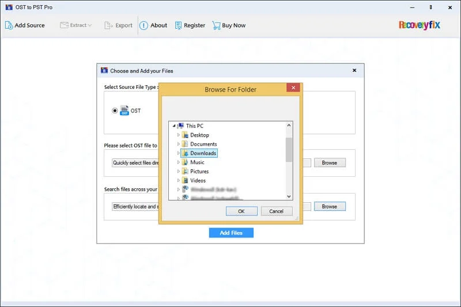
Task: Open the About info icon
Action: [143, 25]
